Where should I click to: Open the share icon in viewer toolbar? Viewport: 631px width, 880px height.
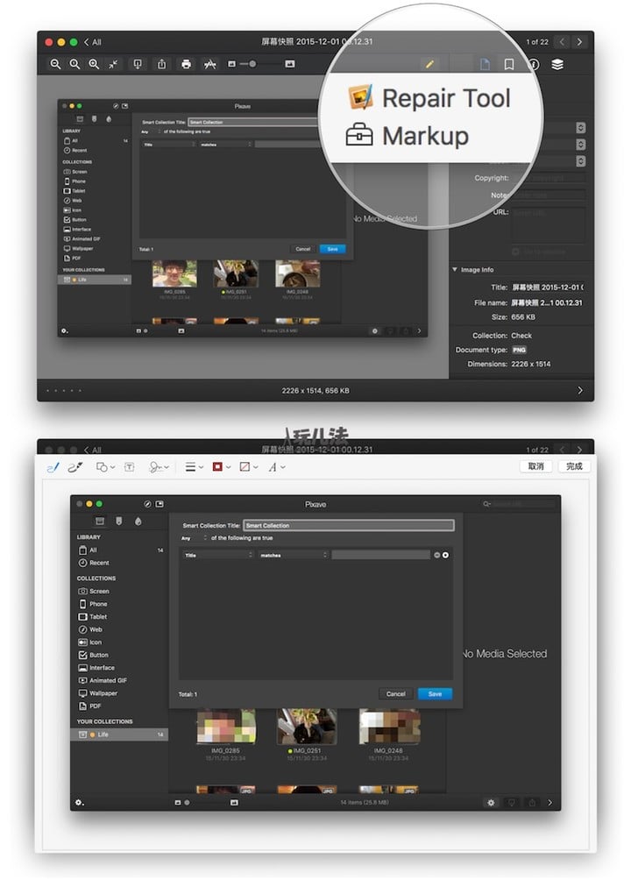click(162, 64)
